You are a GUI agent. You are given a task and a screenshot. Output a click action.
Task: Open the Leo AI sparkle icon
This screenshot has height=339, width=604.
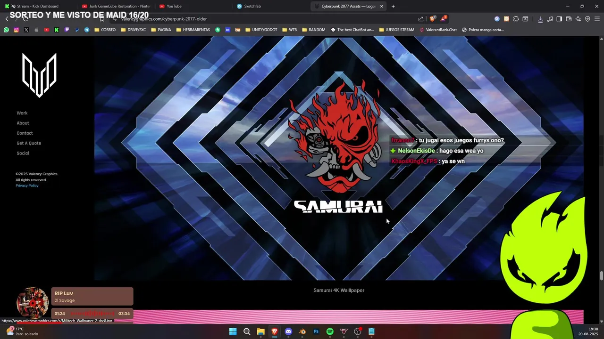(x=578, y=19)
